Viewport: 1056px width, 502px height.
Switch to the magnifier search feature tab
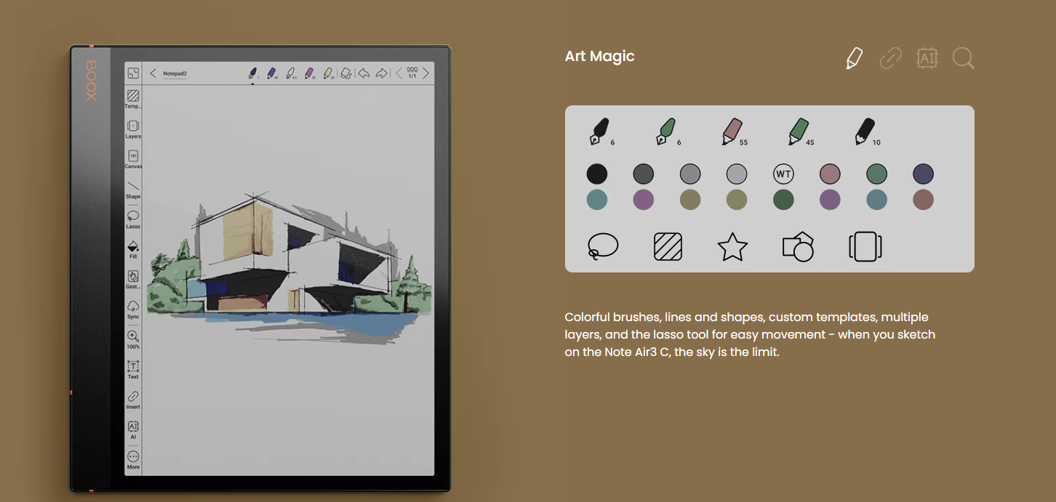963,58
